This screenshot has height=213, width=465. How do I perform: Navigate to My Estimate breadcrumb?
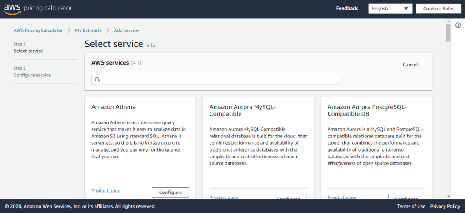point(88,30)
